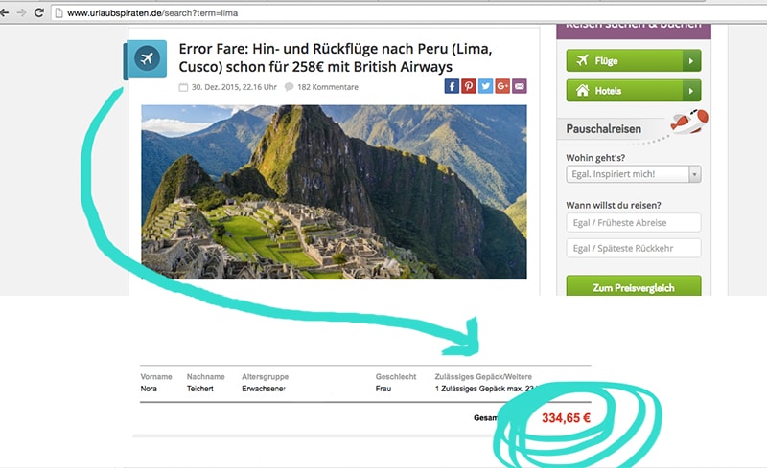Go back using browser back arrow
Viewport: 767px width, 468px height.
tap(5, 12)
